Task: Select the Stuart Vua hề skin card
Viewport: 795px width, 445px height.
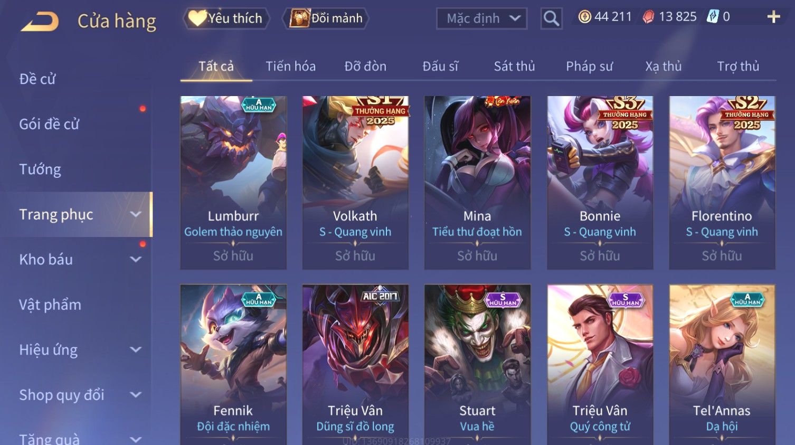Action: point(477,364)
